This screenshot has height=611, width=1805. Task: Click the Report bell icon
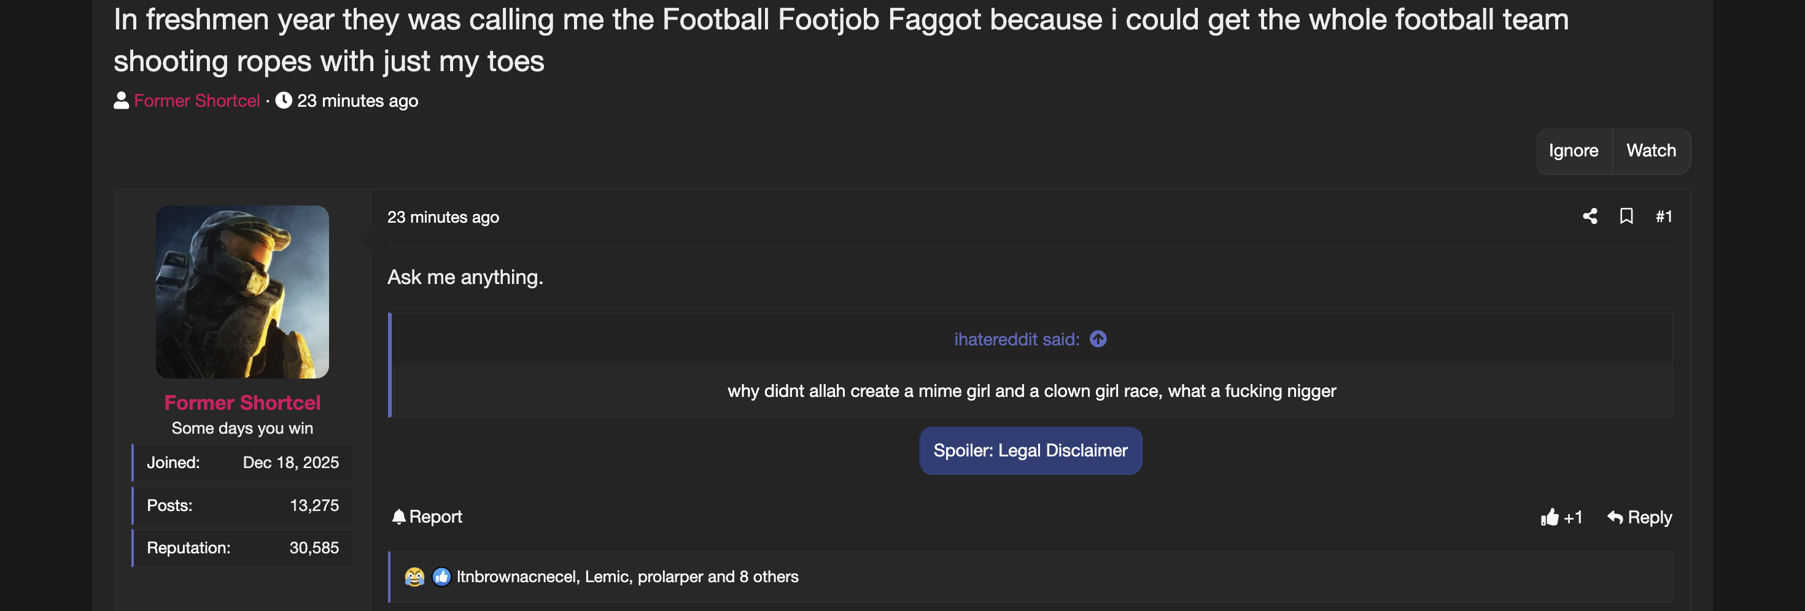398,517
